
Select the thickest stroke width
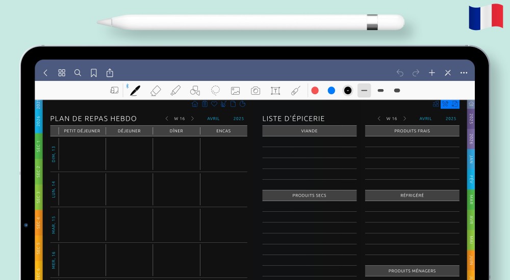point(397,91)
